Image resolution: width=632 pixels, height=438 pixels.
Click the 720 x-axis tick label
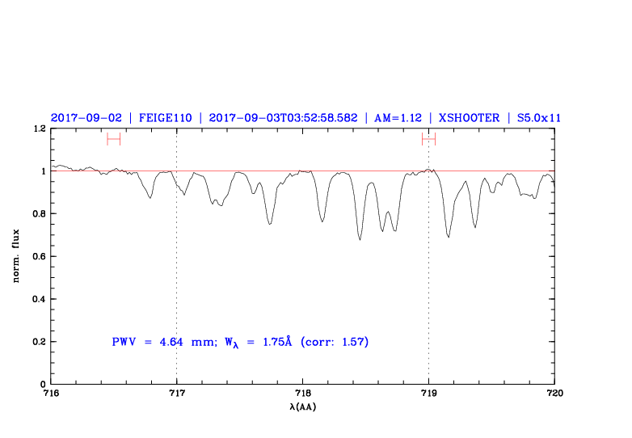554,394
